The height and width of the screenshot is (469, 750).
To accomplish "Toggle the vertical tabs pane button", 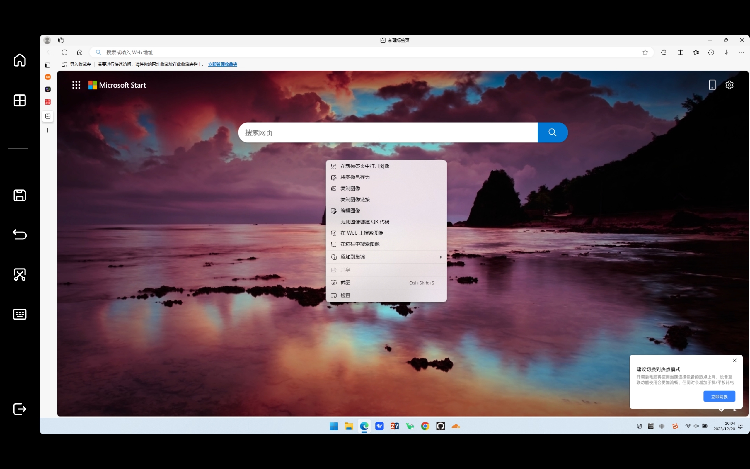I will (47, 65).
